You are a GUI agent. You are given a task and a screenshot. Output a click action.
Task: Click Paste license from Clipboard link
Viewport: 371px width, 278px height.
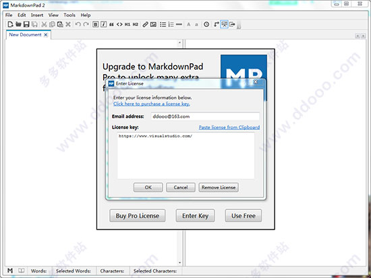(229, 127)
